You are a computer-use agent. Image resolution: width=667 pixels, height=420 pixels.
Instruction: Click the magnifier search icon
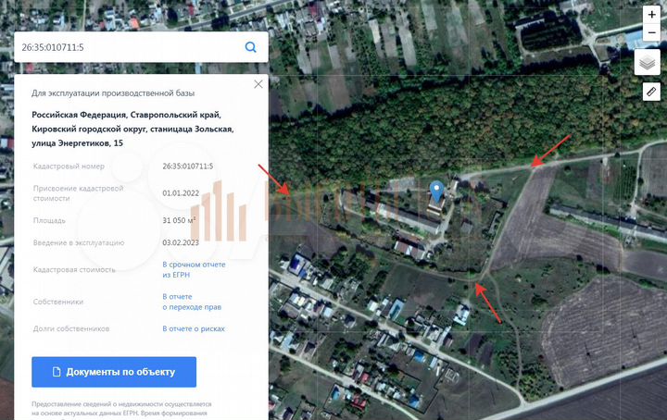pyautogui.click(x=250, y=47)
